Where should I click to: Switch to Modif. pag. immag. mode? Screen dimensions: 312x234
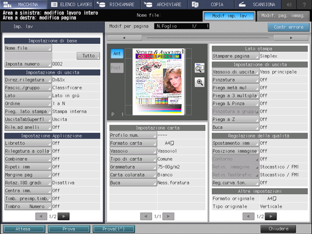pyautogui.click(x=282, y=16)
